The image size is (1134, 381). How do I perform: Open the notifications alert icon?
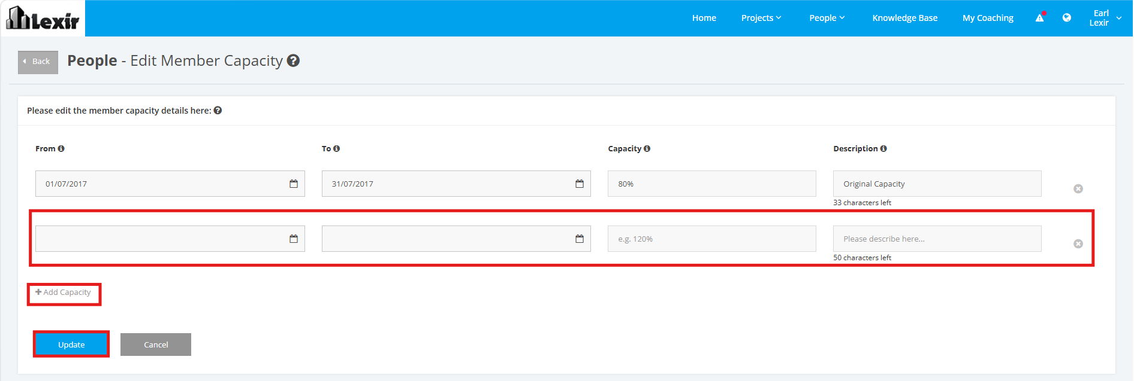click(x=1040, y=18)
